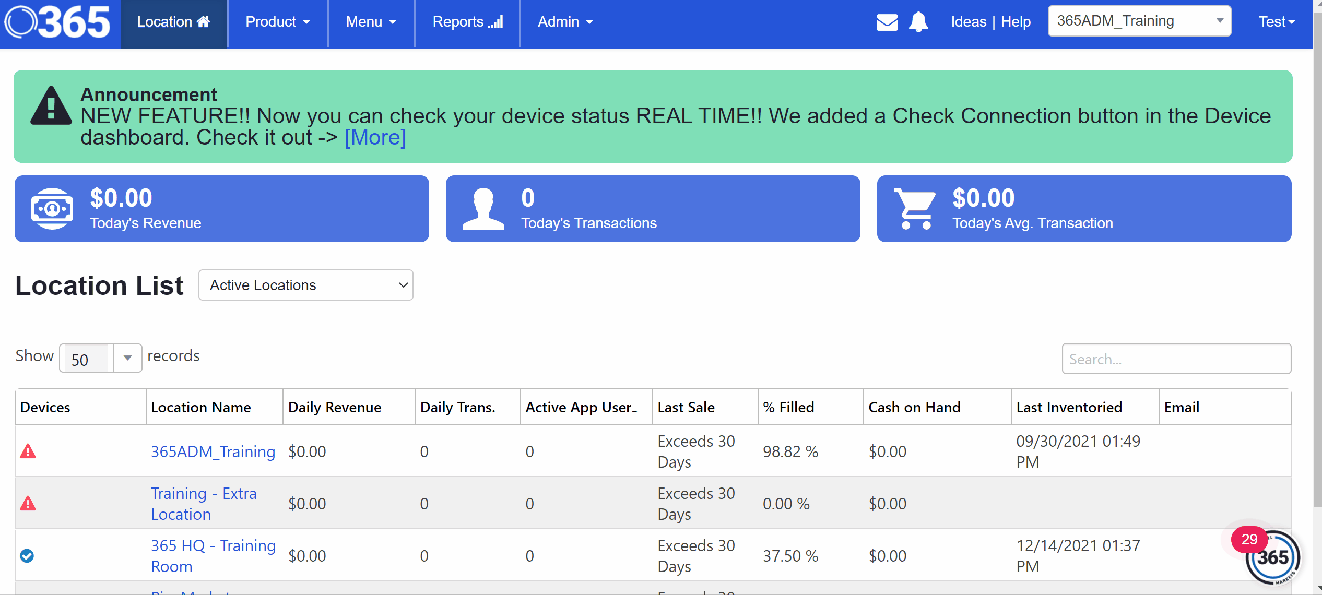This screenshot has width=1322, height=595.
Task: Click the Search input field
Action: [1176, 359]
